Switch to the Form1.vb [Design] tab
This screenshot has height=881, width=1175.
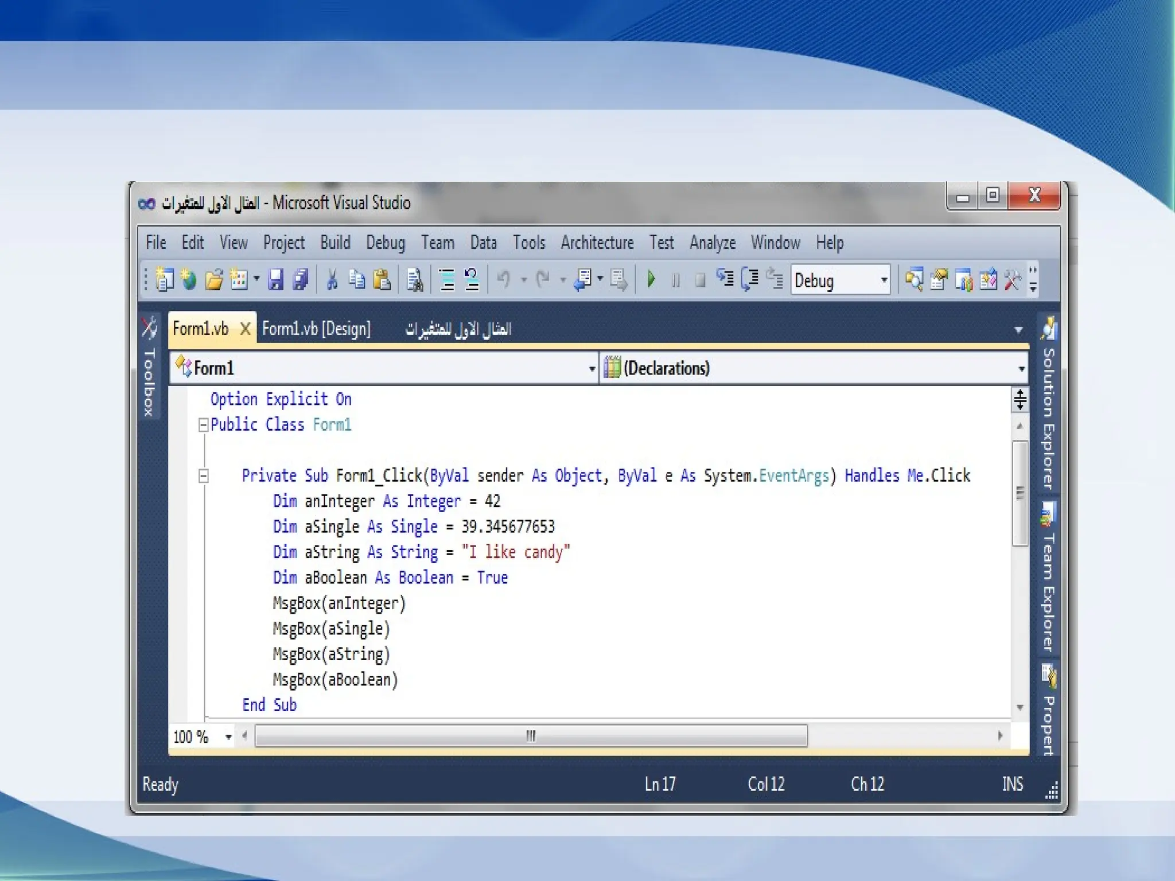tap(316, 329)
